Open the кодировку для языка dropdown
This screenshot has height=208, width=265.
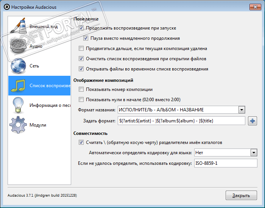point(226,153)
